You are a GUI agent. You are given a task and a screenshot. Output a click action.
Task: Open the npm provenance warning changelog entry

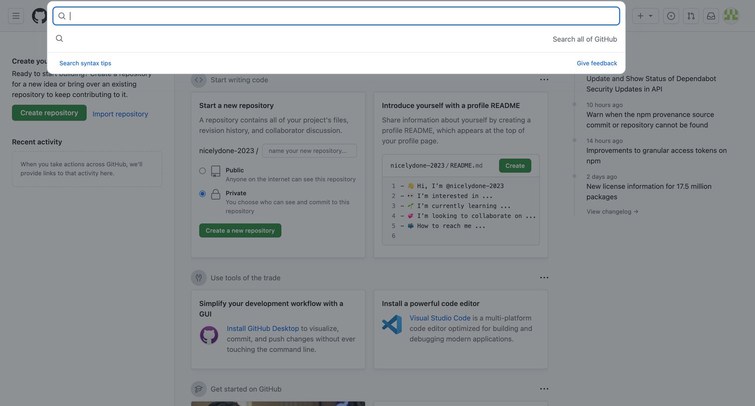pos(650,120)
